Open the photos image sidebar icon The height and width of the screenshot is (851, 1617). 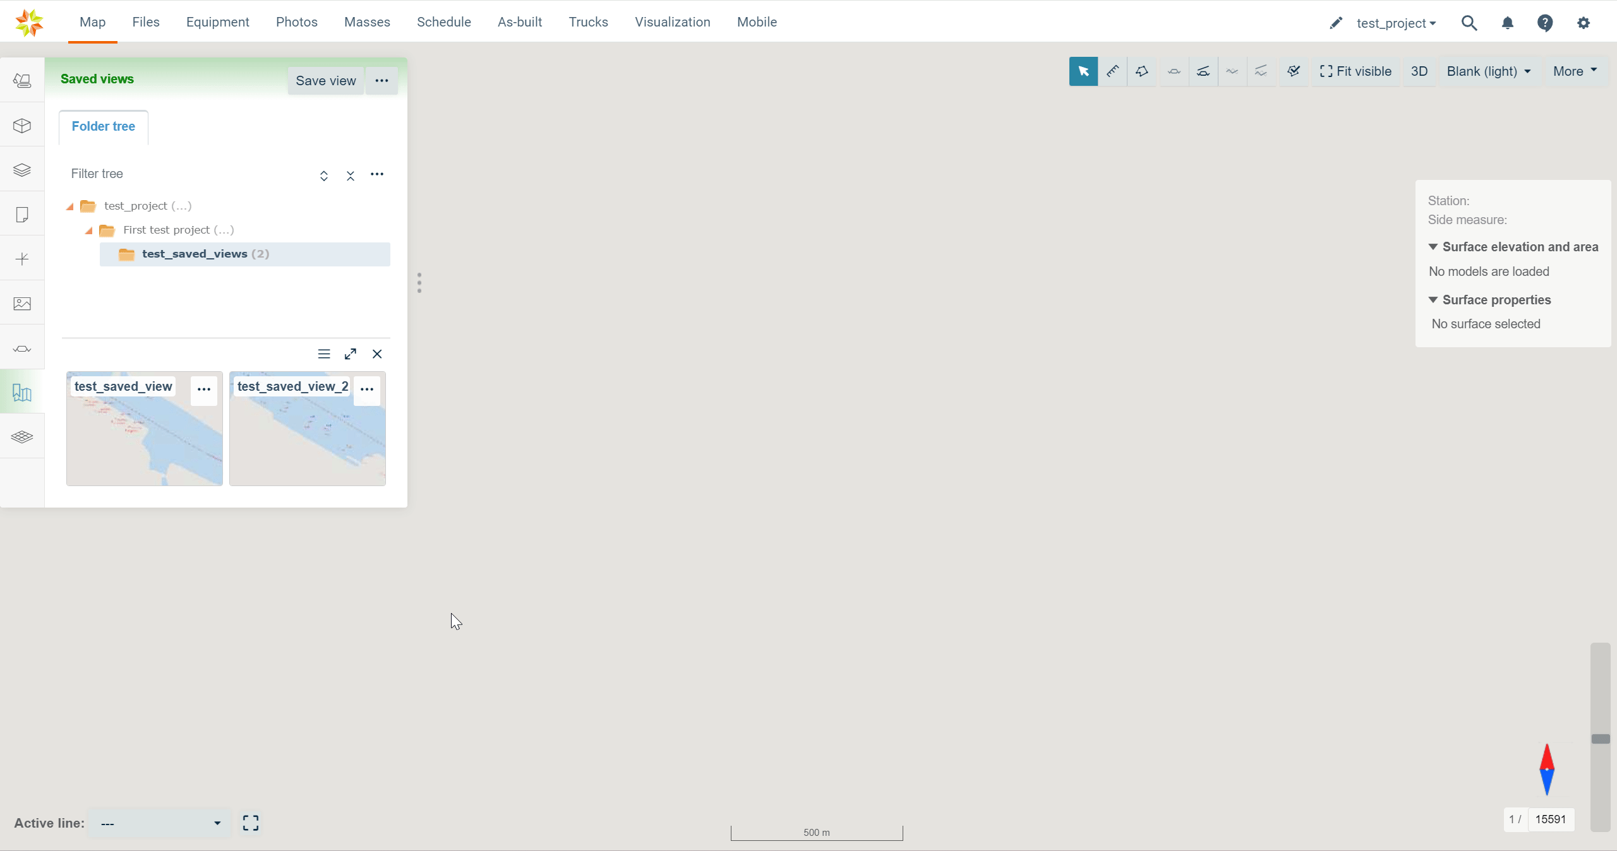pos(22,304)
